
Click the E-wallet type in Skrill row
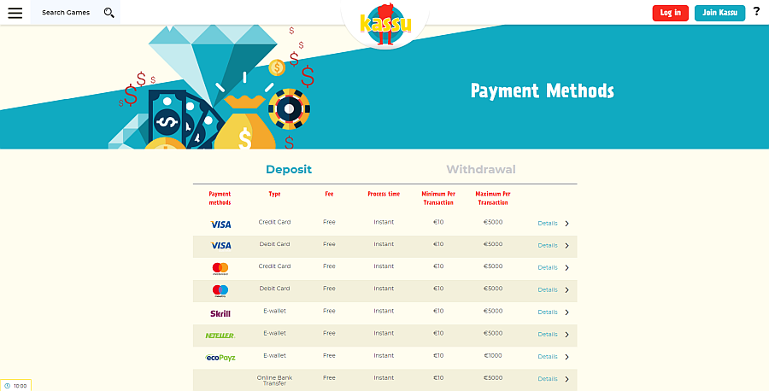(274, 311)
